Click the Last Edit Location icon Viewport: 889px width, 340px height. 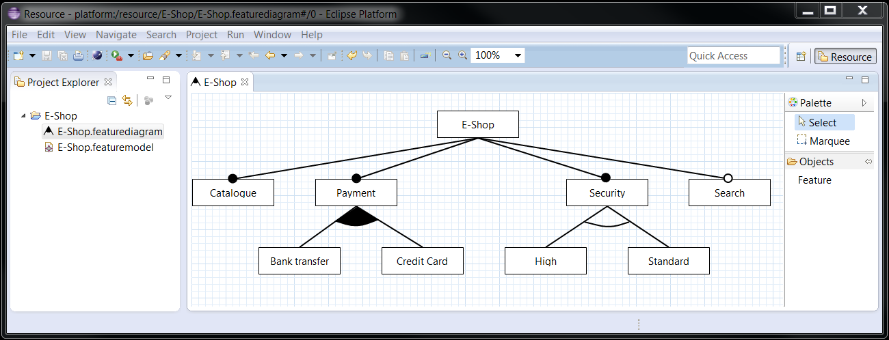[254, 56]
